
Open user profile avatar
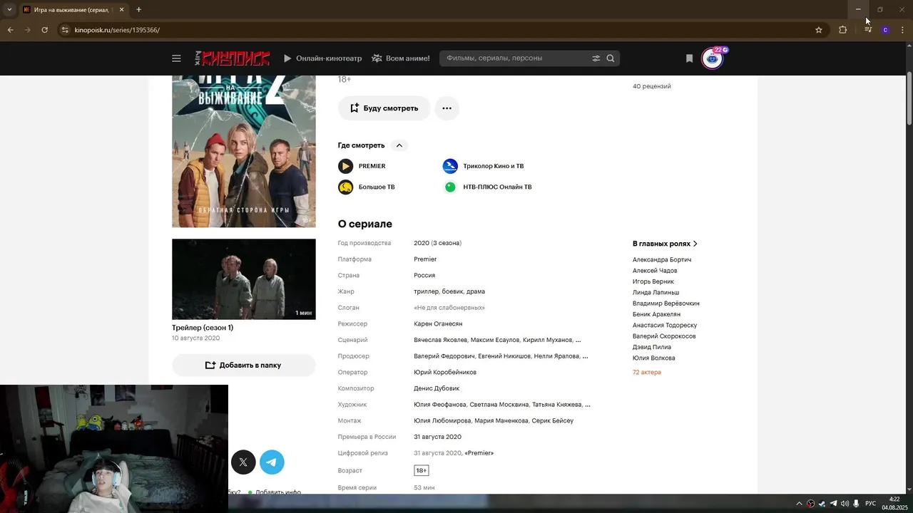[x=713, y=58]
